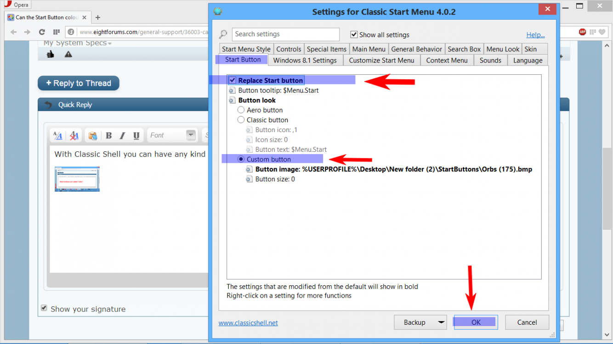The width and height of the screenshot is (613, 344).
Task: Uncheck Replace Start button
Action: 233,80
